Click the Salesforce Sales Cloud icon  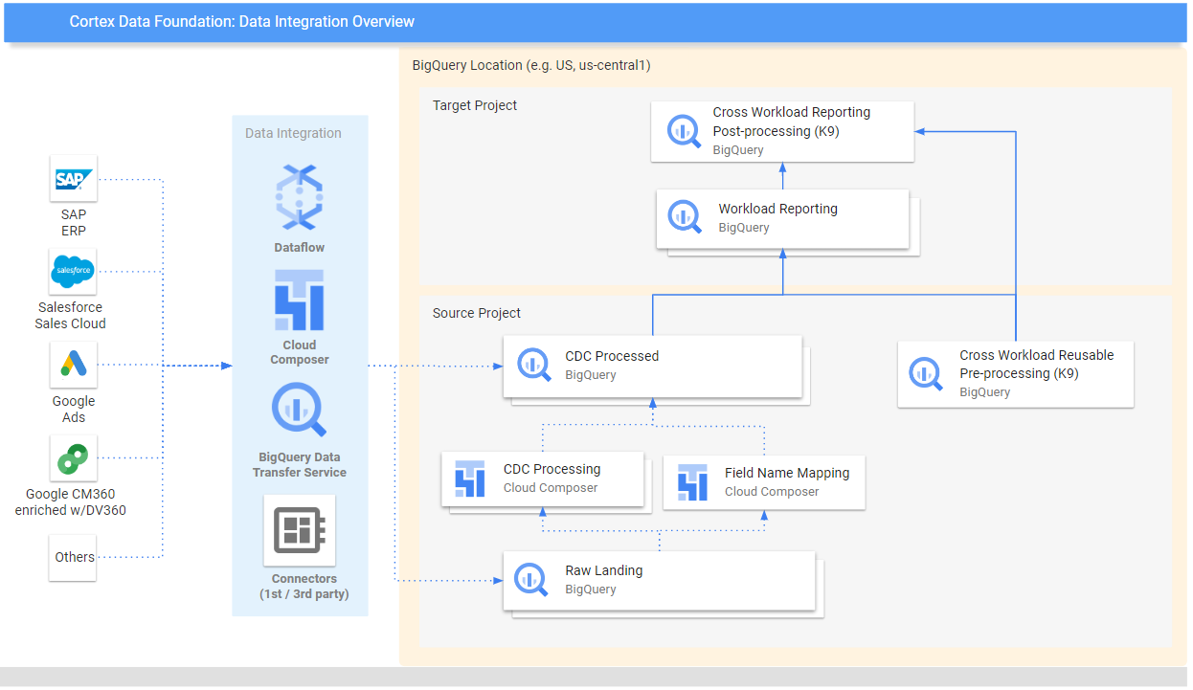pyautogui.click(x=73, y=271)
